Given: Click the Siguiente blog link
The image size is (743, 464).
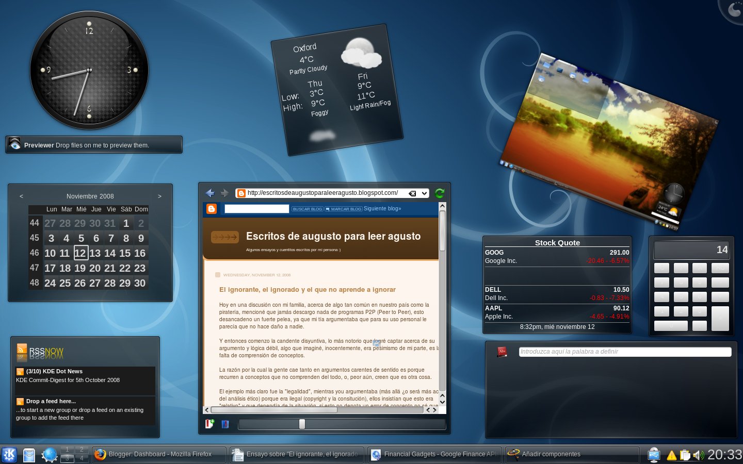Looking at the screenshot, I should [x=382, y=208].
